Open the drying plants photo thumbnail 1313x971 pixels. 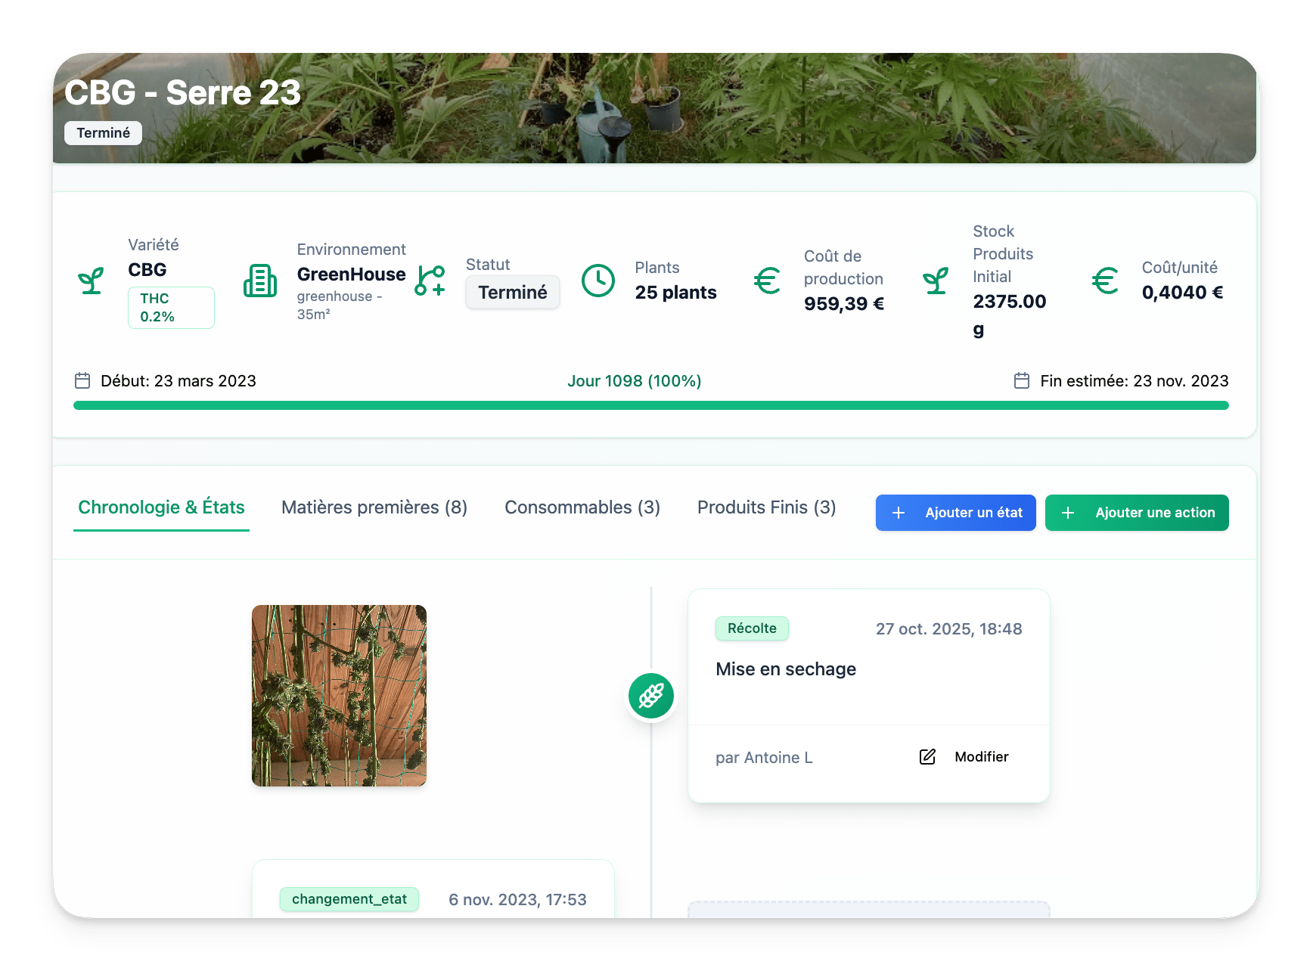click(339, 696)
